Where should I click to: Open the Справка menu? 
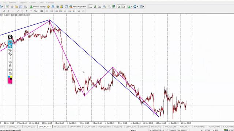(x=50, y=3)
